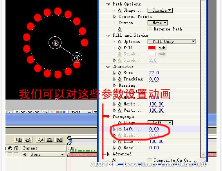222x171 pixels.
Task: Expand the Advanced group
Action: (108, 154)
